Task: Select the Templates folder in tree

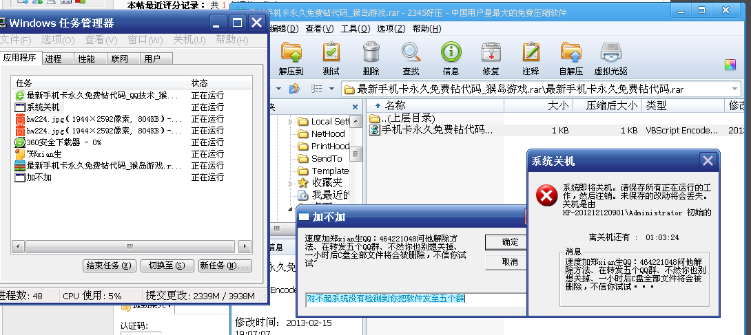Action: coord(323,171)
